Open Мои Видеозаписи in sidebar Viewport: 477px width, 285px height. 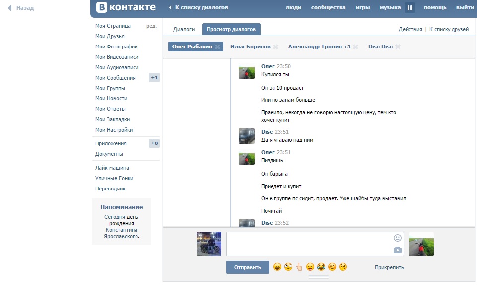point(117,57)
